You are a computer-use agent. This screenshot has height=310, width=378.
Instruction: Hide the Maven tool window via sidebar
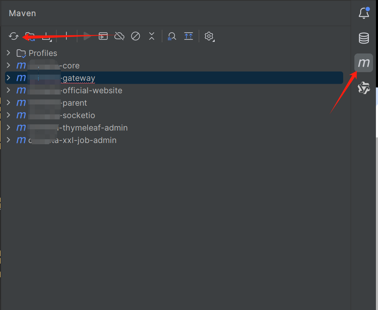point(363,63)
